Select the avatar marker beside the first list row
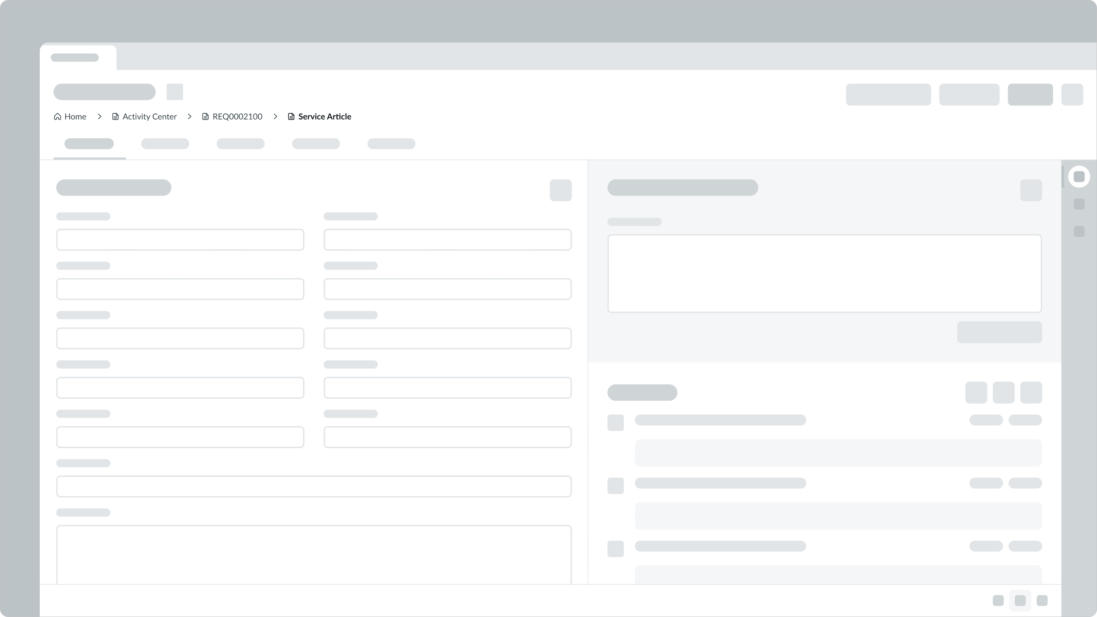 [x=615, y=422]
